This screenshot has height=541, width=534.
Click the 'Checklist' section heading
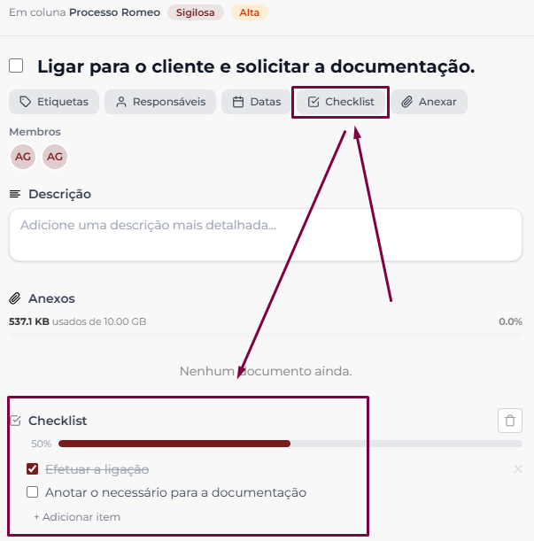[58, 421]
